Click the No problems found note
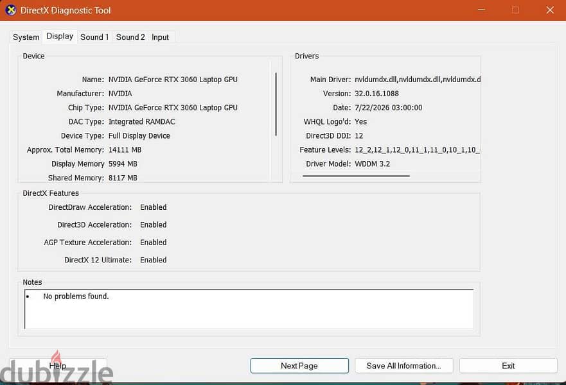 [x=76, y=296]
